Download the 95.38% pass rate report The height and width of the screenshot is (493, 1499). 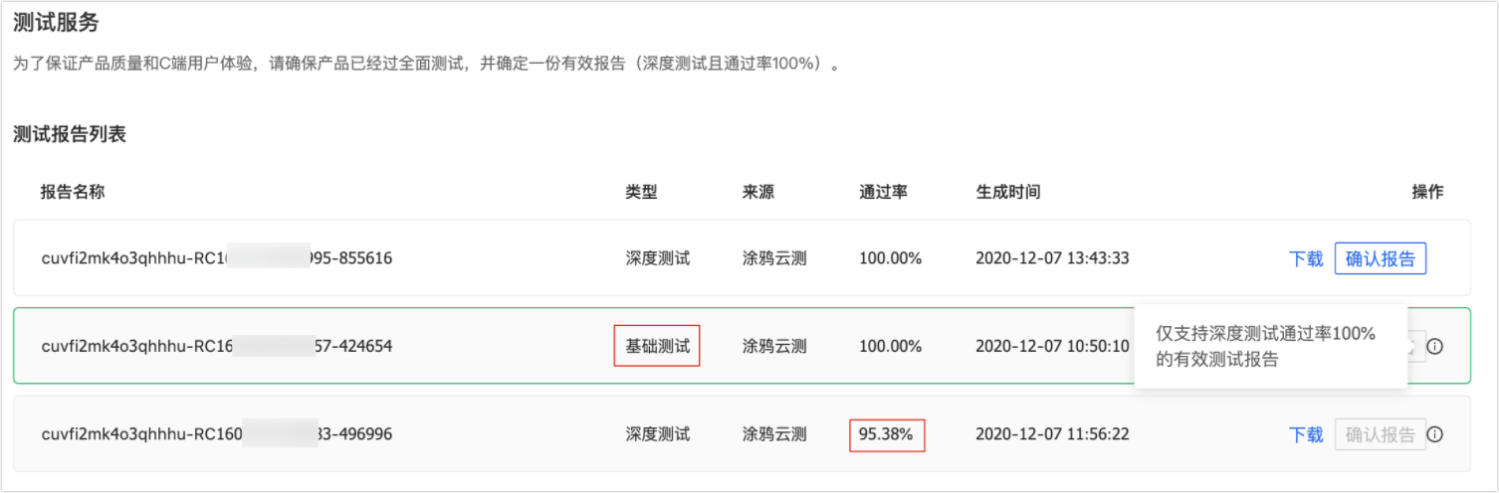pos(1306,434)
